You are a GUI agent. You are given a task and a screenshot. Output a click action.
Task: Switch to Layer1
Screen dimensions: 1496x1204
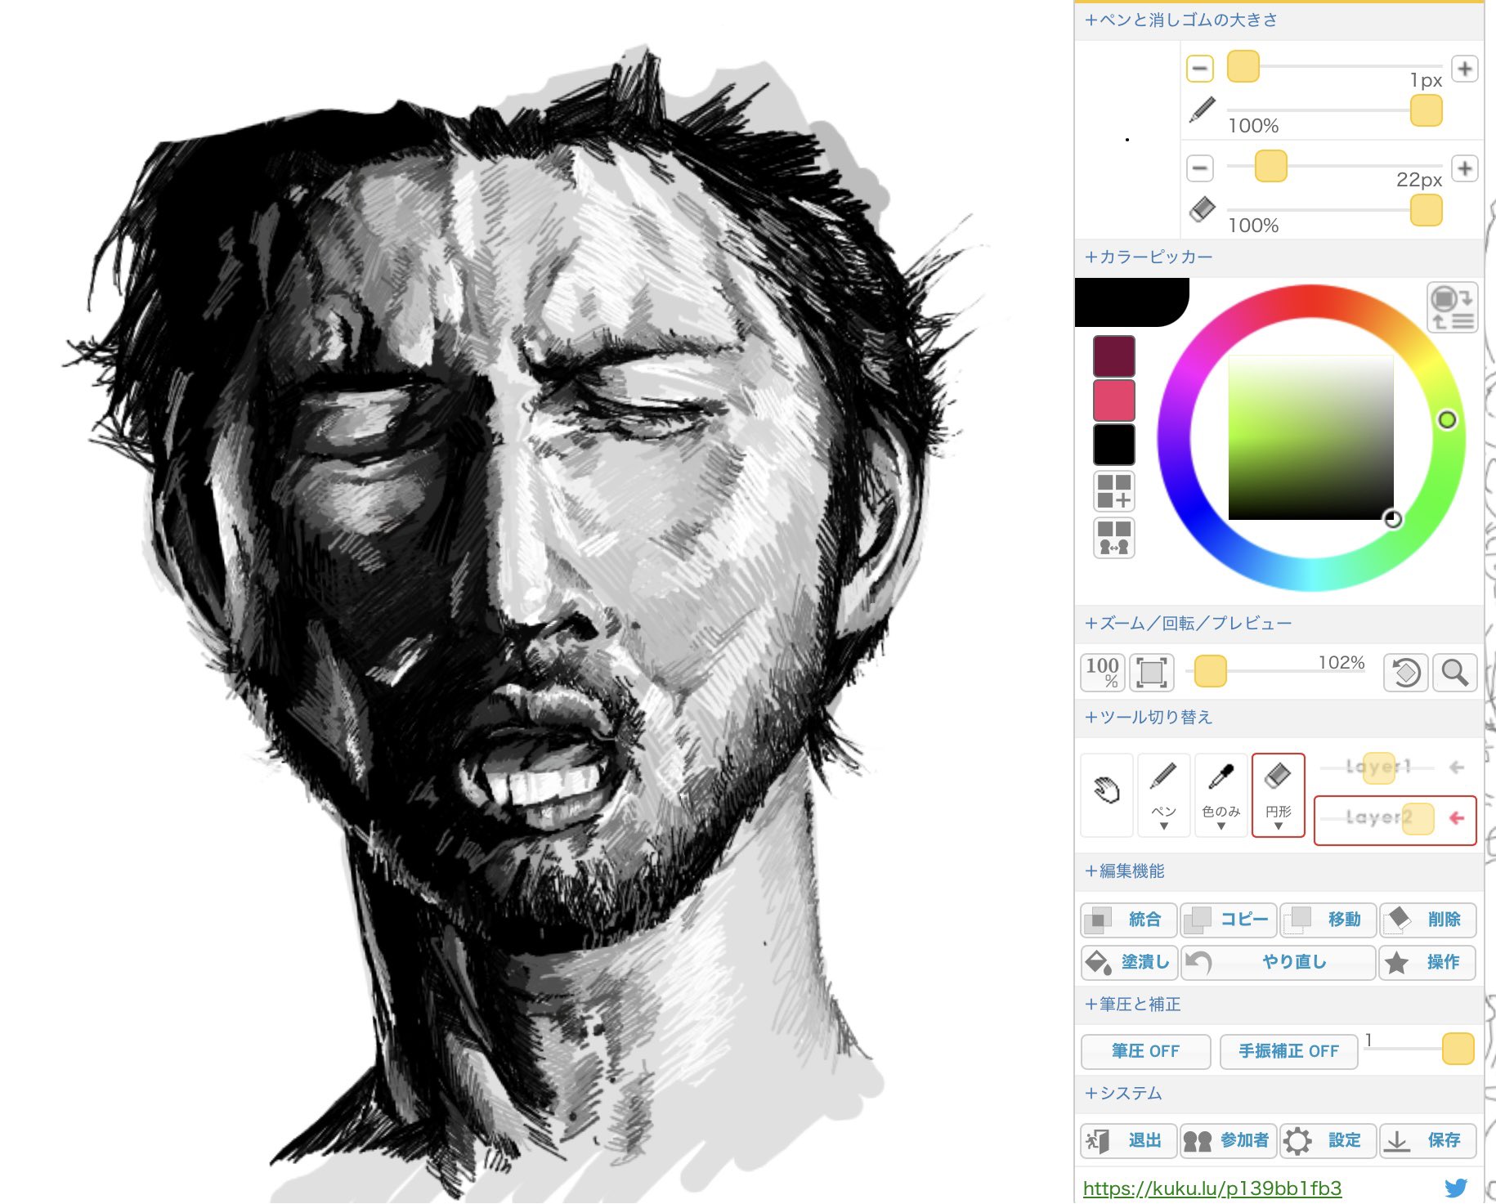pyautogui.click(x=1456, y=768)
